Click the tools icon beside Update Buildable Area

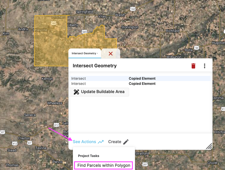(76, 92)
